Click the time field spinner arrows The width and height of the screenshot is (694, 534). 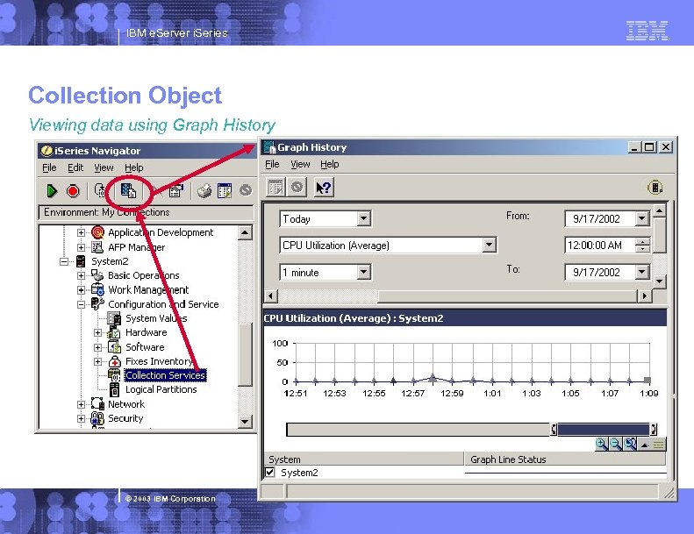click(x=642, y=246)
